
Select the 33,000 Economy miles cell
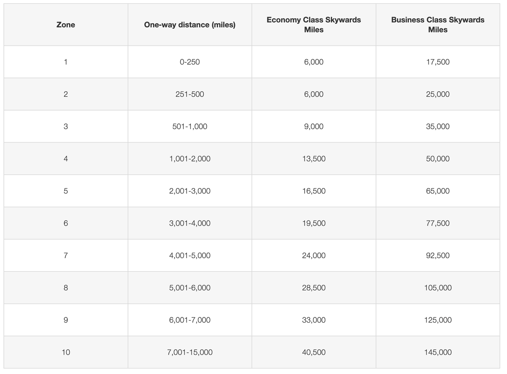tap(313, 320)
